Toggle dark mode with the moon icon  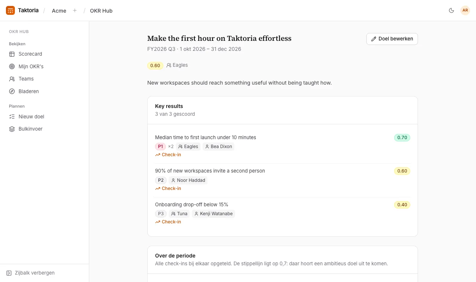click(x=451, y=10)
